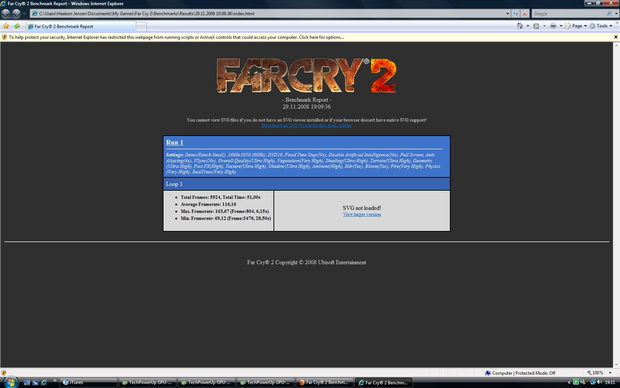Open Favorites Center with the star icon
620x388 pixels.
tap(6, 26)
